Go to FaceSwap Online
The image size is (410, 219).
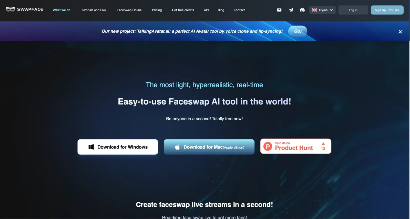coord(129,10)
